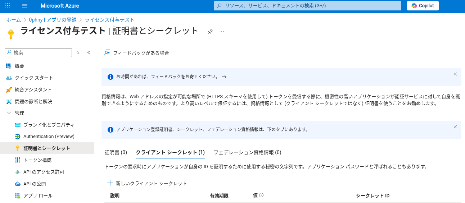Image resolution: width=465 pixels, height=203 pixels.
Task: Click info icon in credentials banner
Action: tap(110, 130)
